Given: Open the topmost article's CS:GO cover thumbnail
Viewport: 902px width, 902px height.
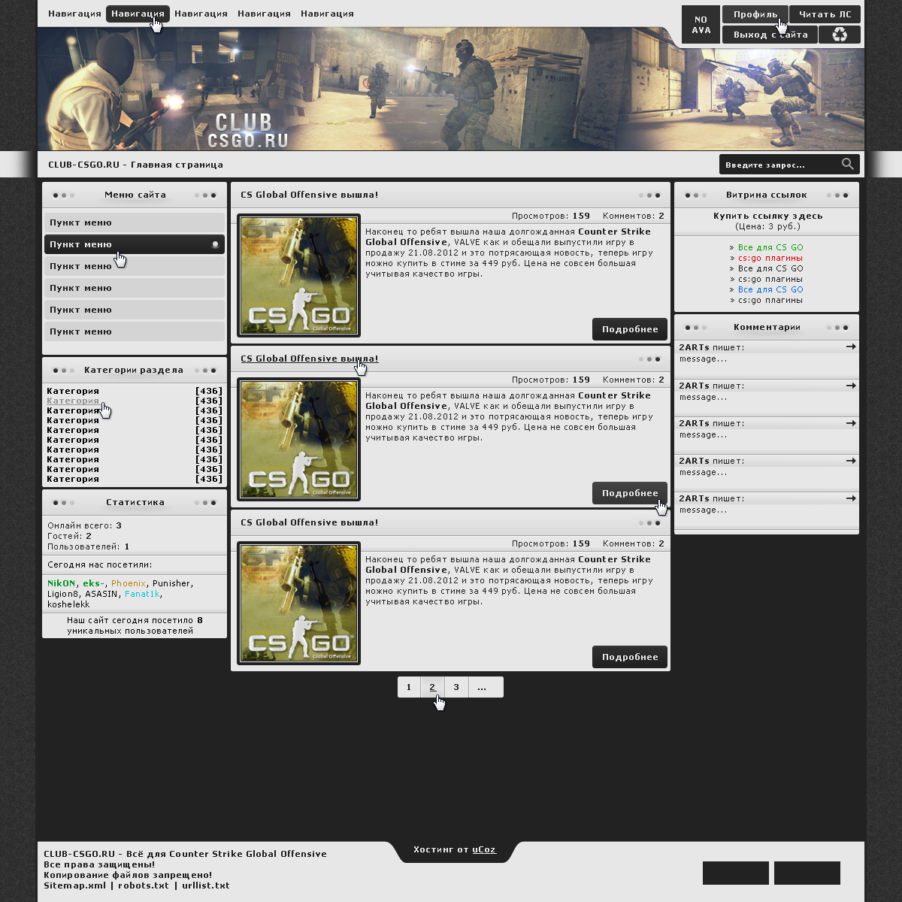Looking at the screenshot, I should click(298, 276).
